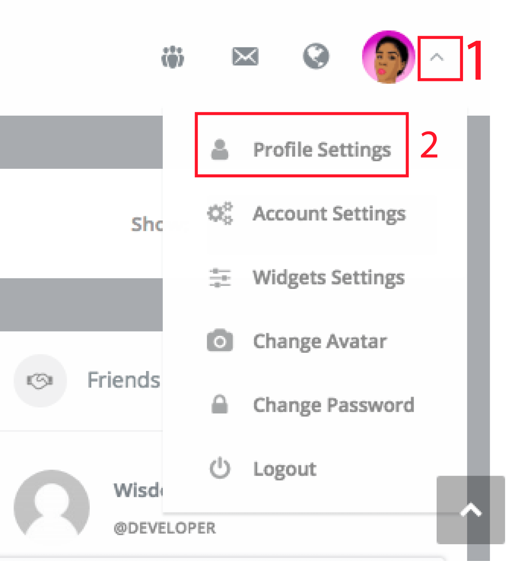Click the power icon beside Logout

tap(220, 468)
